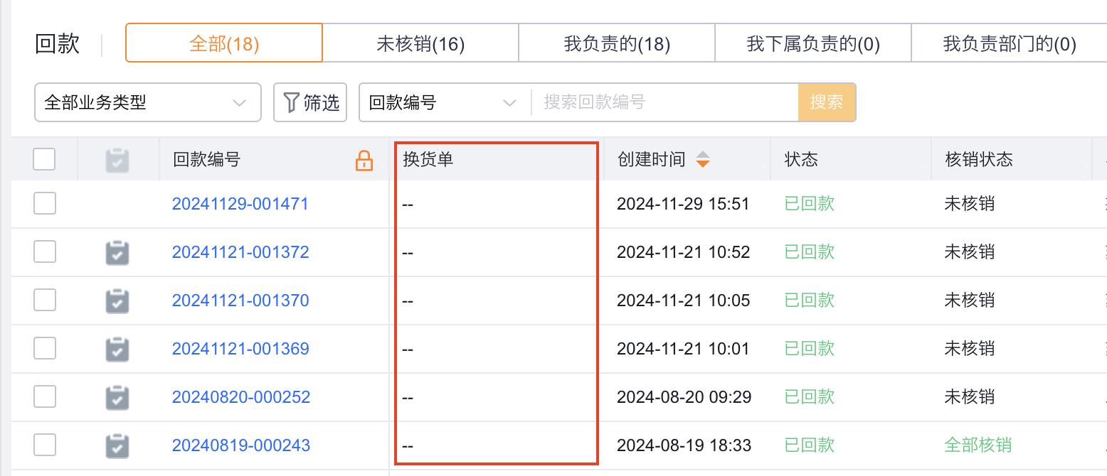Open payment record 20241121-001370
Viewport: 1107px width, 476px height.
point(240,301)
